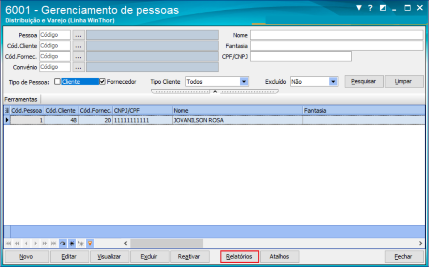The height and width of the screenshot is (267, 429).
Task: Focus the Pessoa Código input field
Action: tap(55, 35)
